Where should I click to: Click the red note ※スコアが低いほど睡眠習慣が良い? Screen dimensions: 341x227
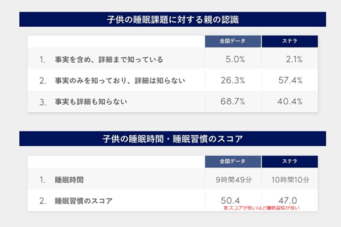click(261, 208)
